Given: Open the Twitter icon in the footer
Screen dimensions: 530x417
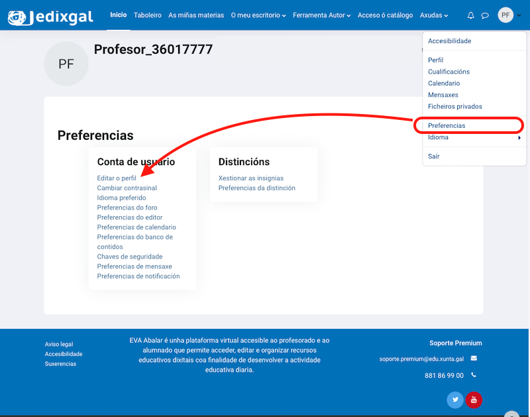Looking at the screenshot, I should click(x=455, y=400).
